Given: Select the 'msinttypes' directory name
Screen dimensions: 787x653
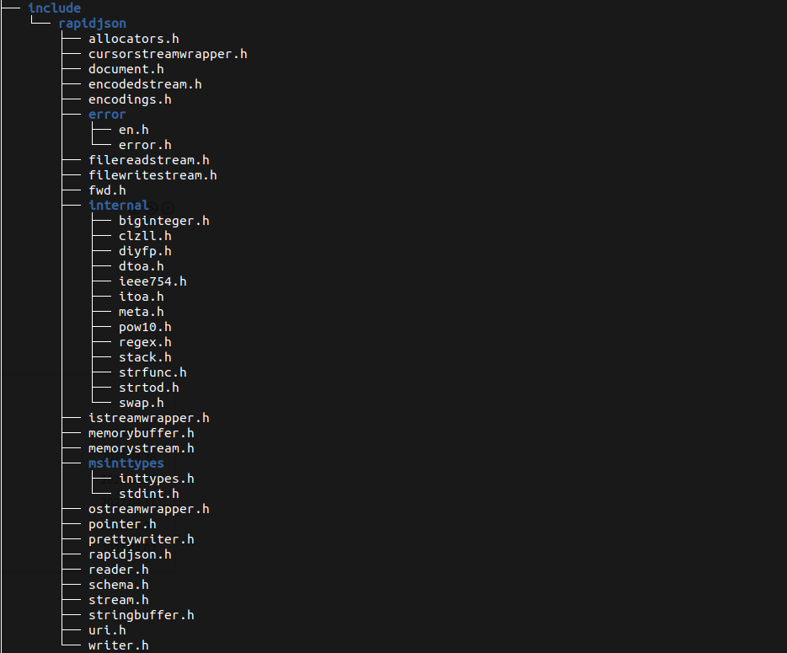Looking at the screenshot, I should tap(126, 463).
